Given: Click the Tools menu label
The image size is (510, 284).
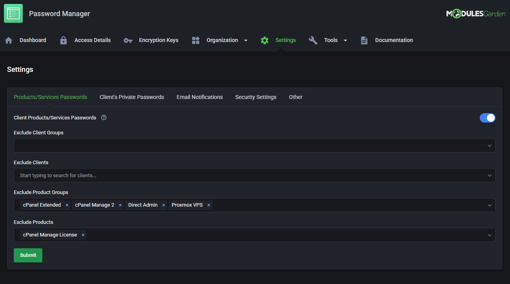Looking at the screenshot, I should pos(331,40).
